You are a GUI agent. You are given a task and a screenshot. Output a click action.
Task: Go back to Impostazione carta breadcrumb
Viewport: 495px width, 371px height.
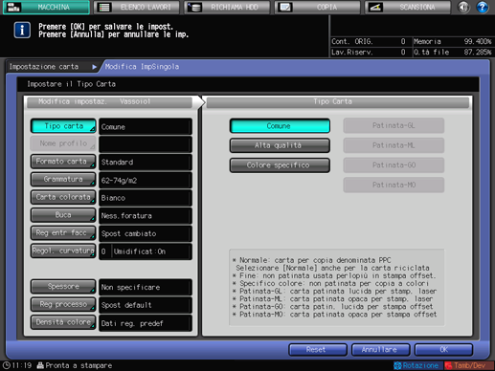tap(44, 67)
